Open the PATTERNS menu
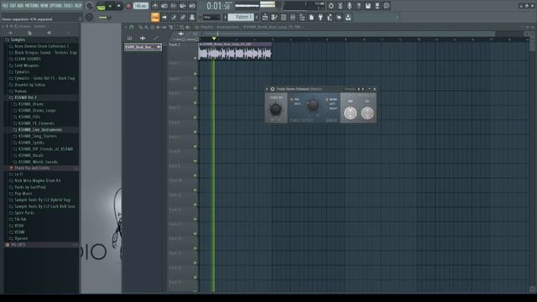 (32, 6)
